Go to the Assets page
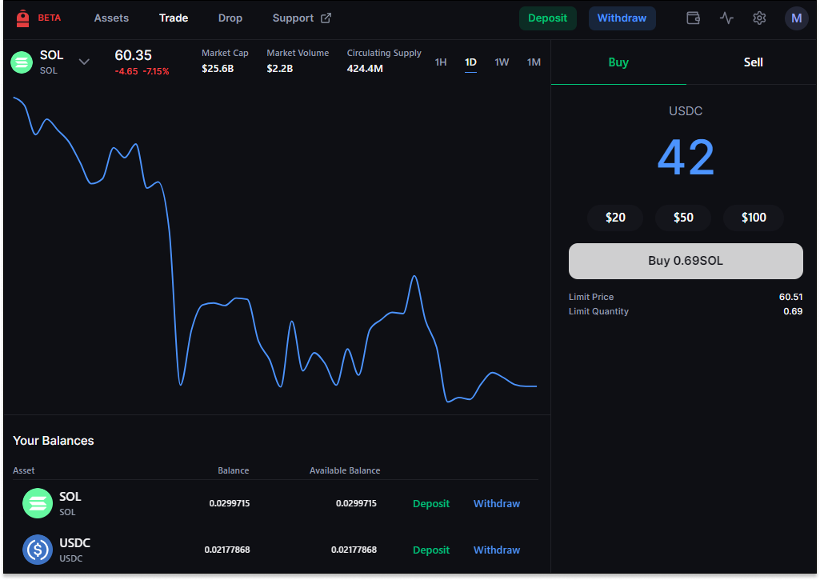The height and width of the screenshot is (580, 820). click(111, 18)
